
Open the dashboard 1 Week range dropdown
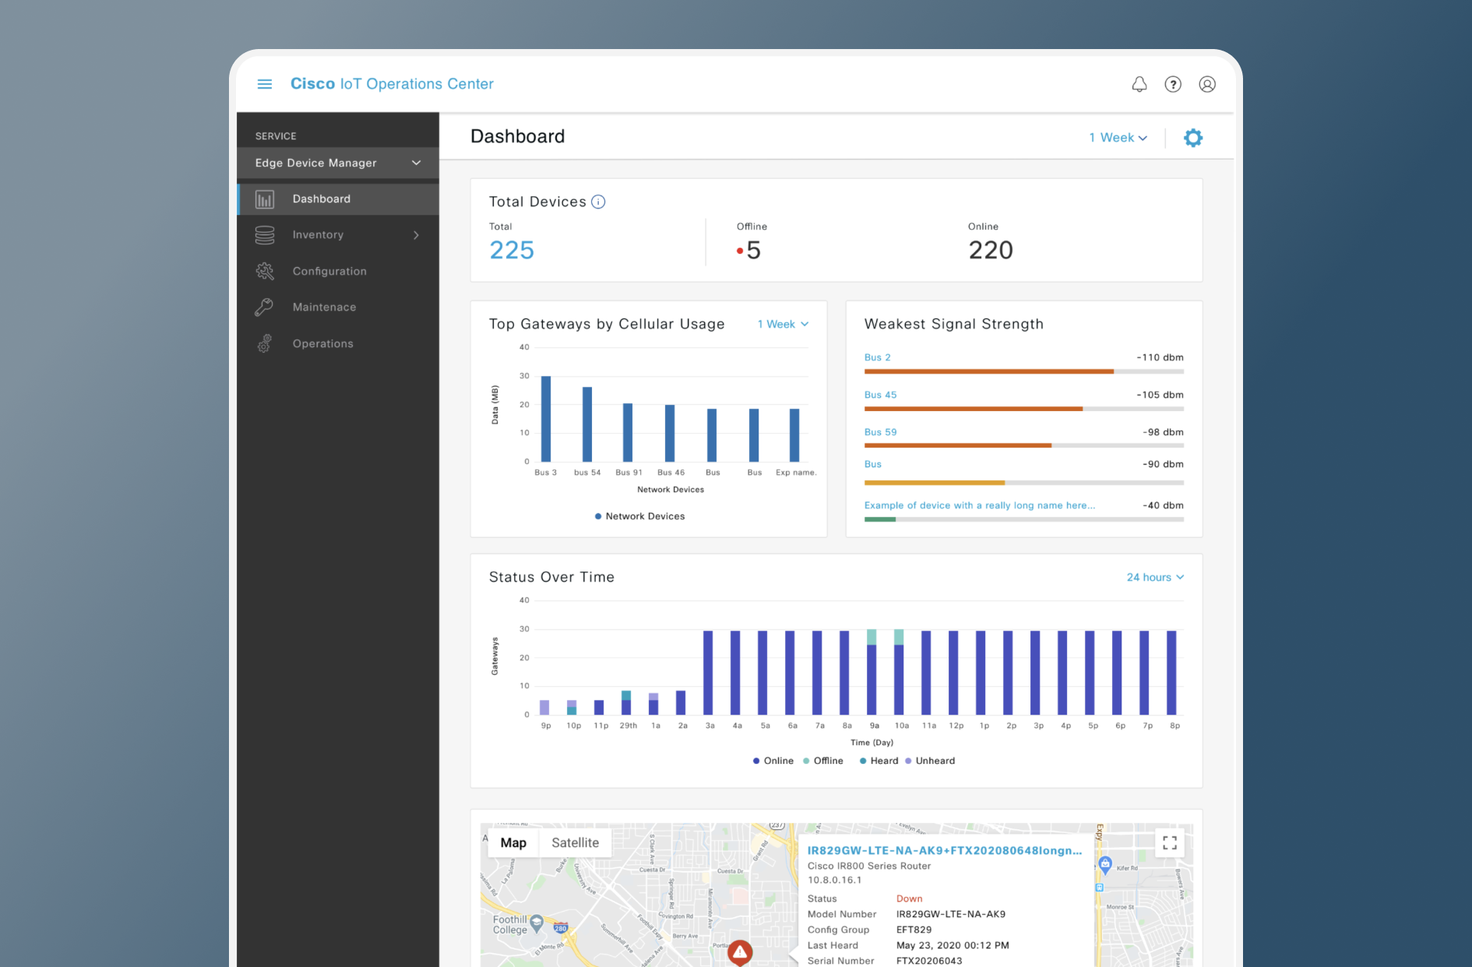1118,138
